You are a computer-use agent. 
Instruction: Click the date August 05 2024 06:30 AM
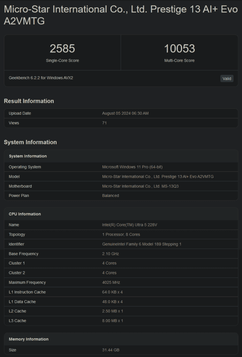[125, 113]
